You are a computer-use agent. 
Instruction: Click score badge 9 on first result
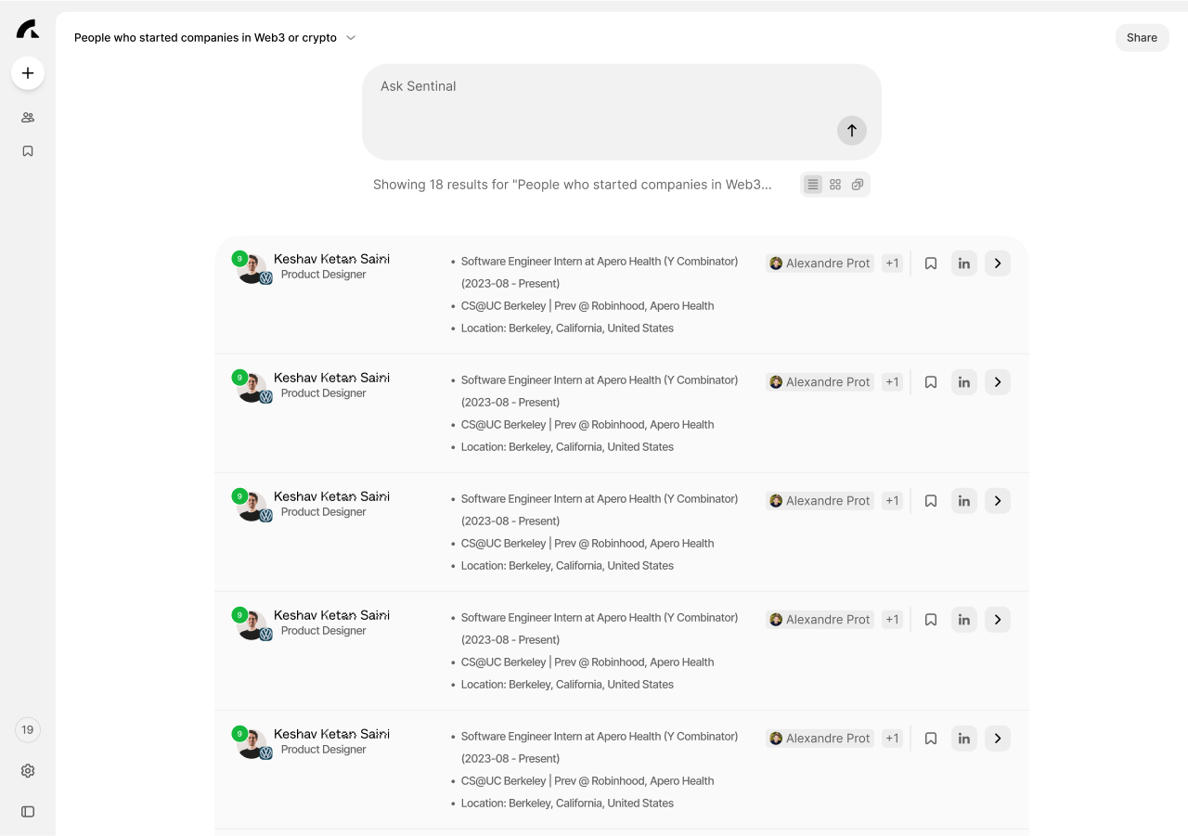click(x=239, y=259)
